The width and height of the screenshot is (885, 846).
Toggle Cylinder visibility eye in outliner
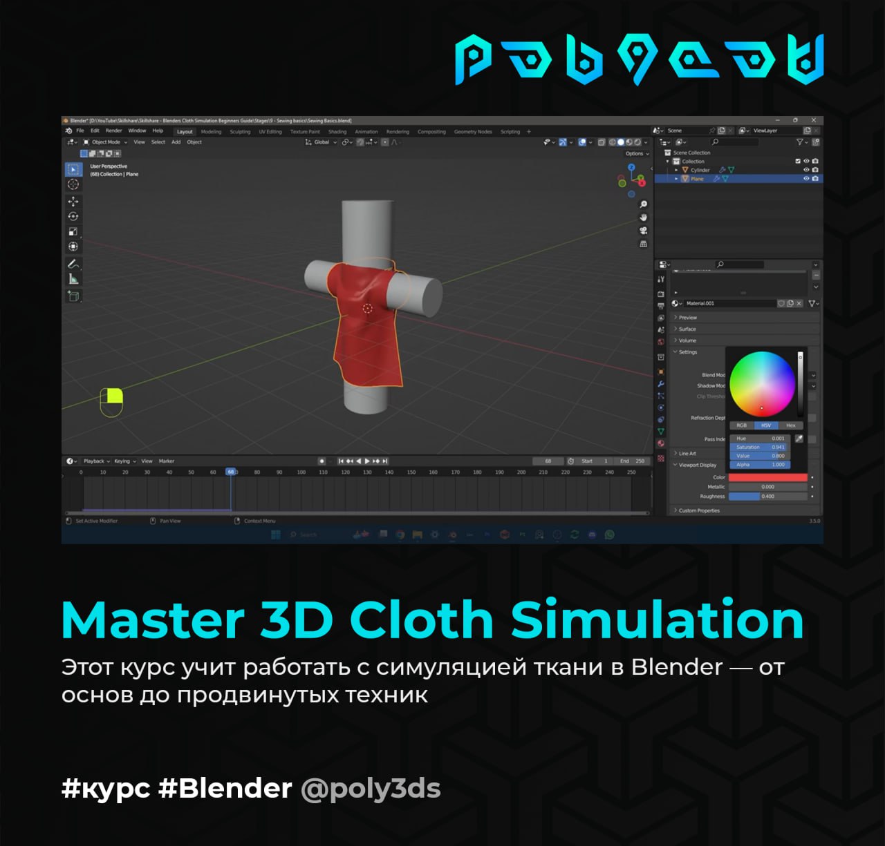[x=806, y=170]
